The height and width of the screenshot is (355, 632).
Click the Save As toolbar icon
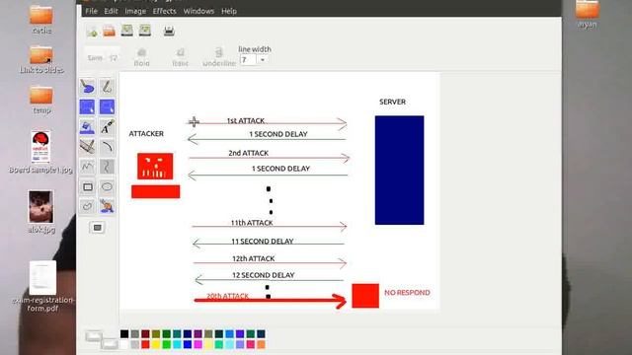tap(145, 31)
